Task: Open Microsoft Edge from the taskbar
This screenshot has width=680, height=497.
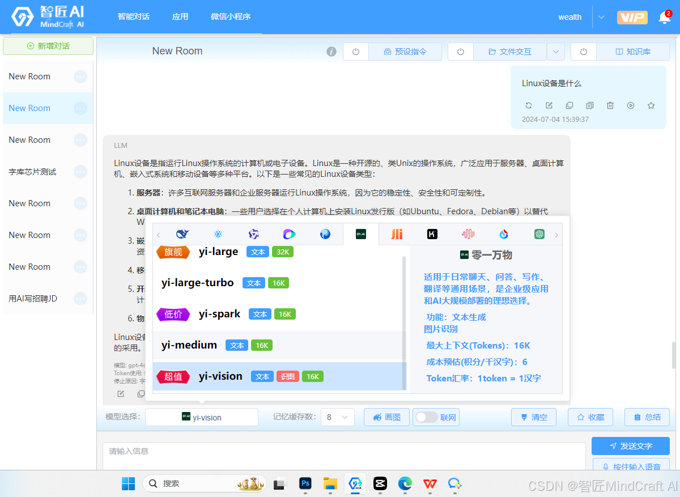Action: (405, 483)
